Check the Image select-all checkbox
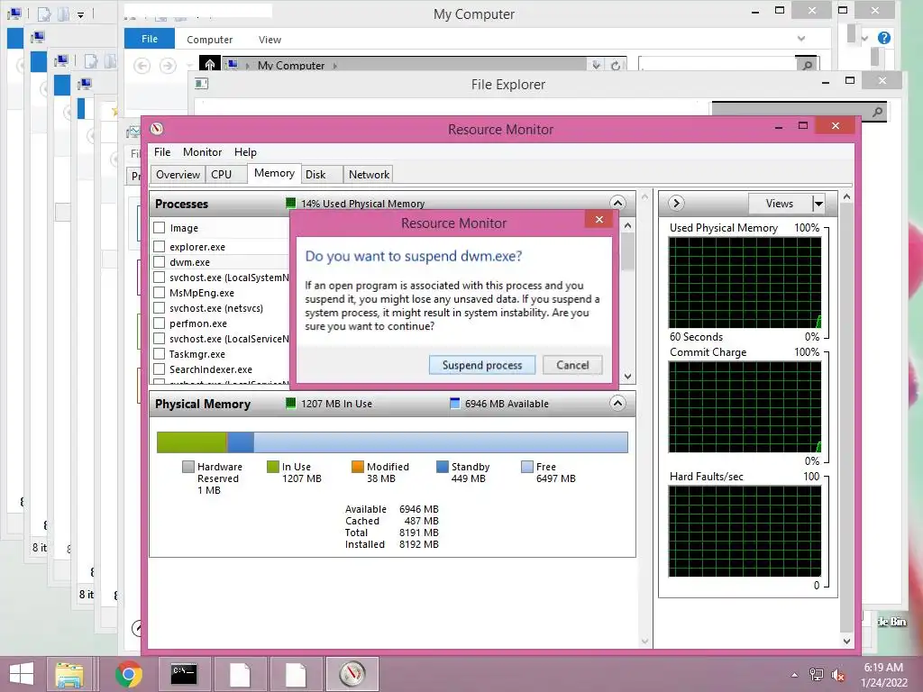923x692 pixels. coord(159,227)
